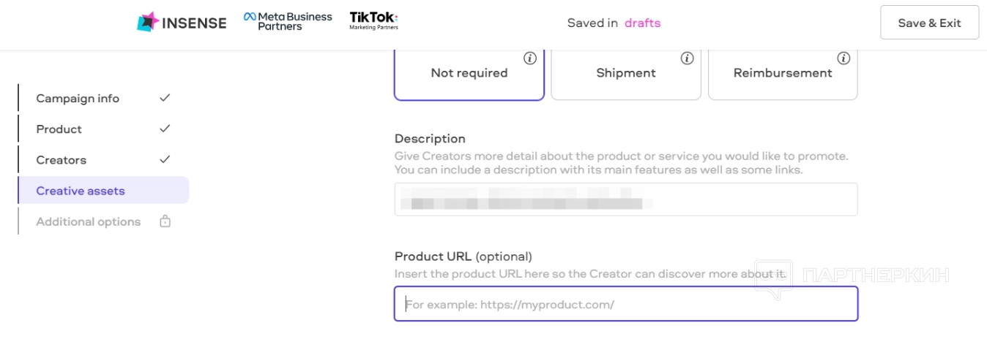
Task: Select the Not required delivery option
Action: [x=469, y=73]
